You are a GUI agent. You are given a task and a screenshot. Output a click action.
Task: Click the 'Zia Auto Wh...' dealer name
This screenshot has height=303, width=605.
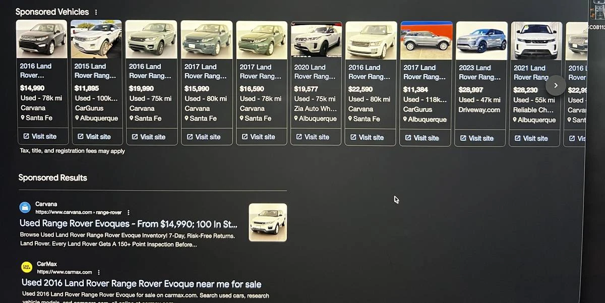(x=315, y=108)
